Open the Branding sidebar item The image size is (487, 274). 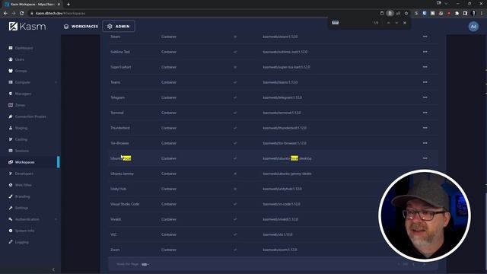[22, 196]
